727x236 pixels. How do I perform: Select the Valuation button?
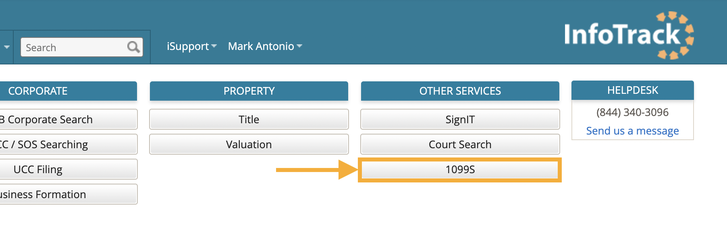click(x=249, y=145)
